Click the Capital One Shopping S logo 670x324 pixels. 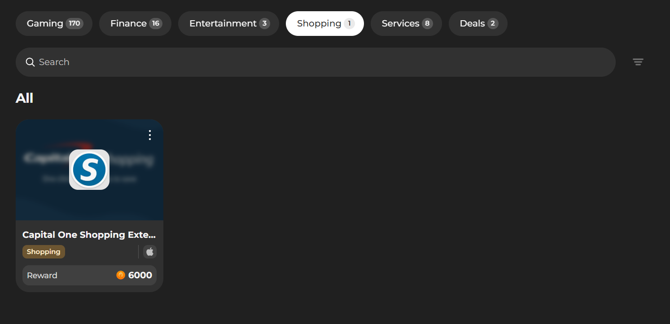[x=89, y=170]
